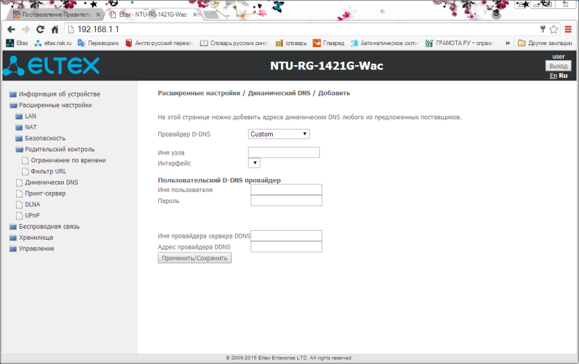Viewport: 579px width, 364px height.
Task: Open the Провайдер D-DNS Custom dropdown
Action: tap(279, 134)
